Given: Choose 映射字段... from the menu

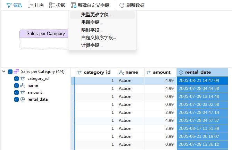Looking at the screenshot, I should [102, 30].
